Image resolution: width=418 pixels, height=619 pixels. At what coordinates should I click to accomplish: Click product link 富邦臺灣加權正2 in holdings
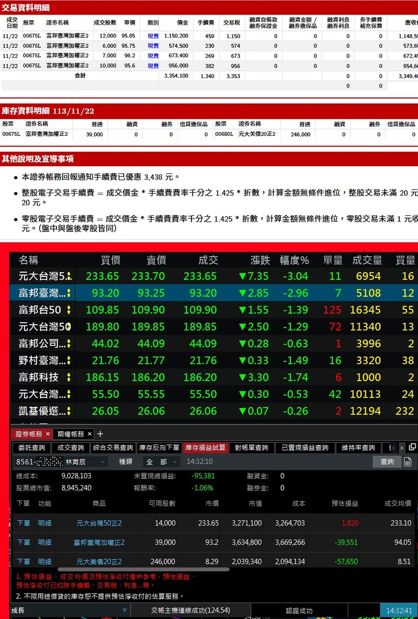99,542
